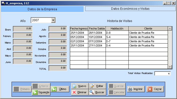The height and width of the screenshot is (99, 177).
Task: Click the new document icon on Nuevo
Action: coord(74,86)
